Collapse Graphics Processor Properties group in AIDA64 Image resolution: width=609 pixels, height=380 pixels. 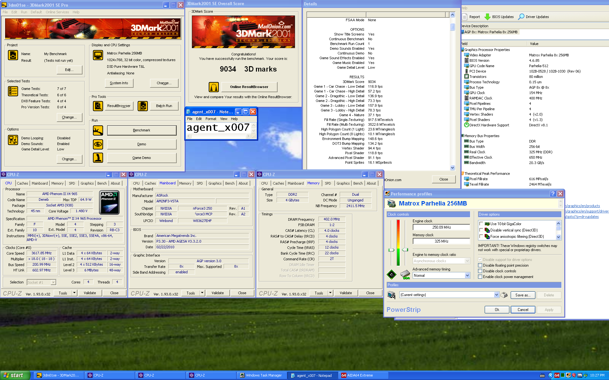pyautogui.click(x=462, y=50)
